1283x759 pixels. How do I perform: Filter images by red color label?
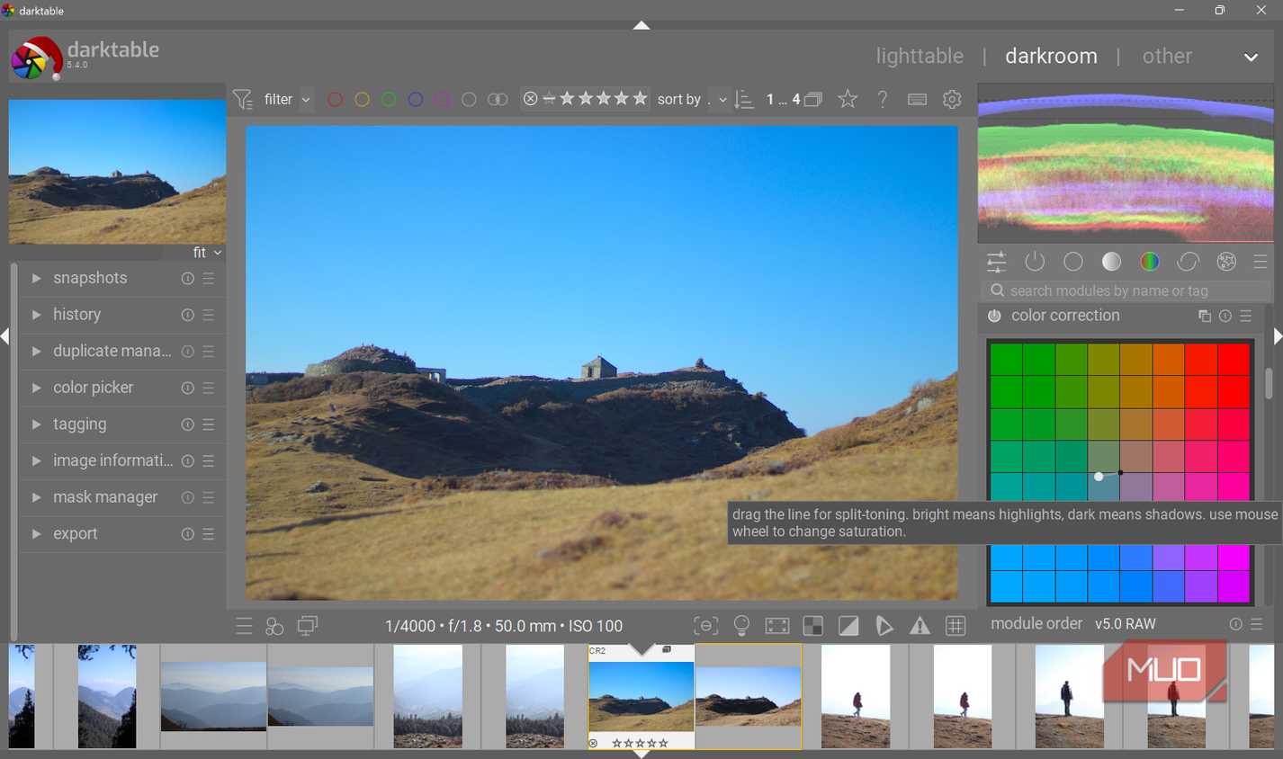tap(335, 100)
